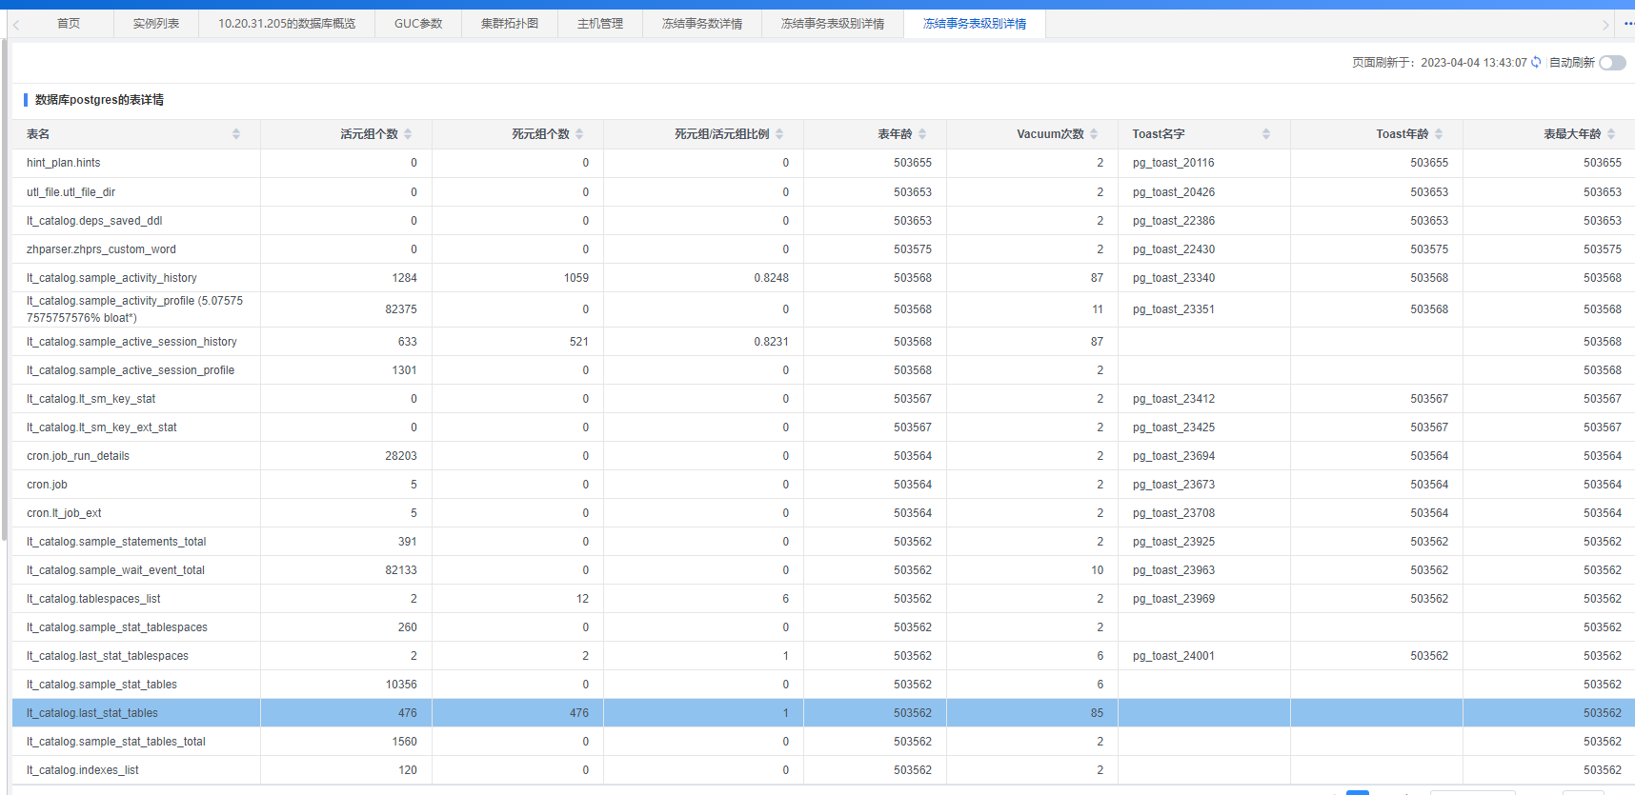
Task: Click live tuple count 28203
Action: pyautogui.click(x=401, y=456)
